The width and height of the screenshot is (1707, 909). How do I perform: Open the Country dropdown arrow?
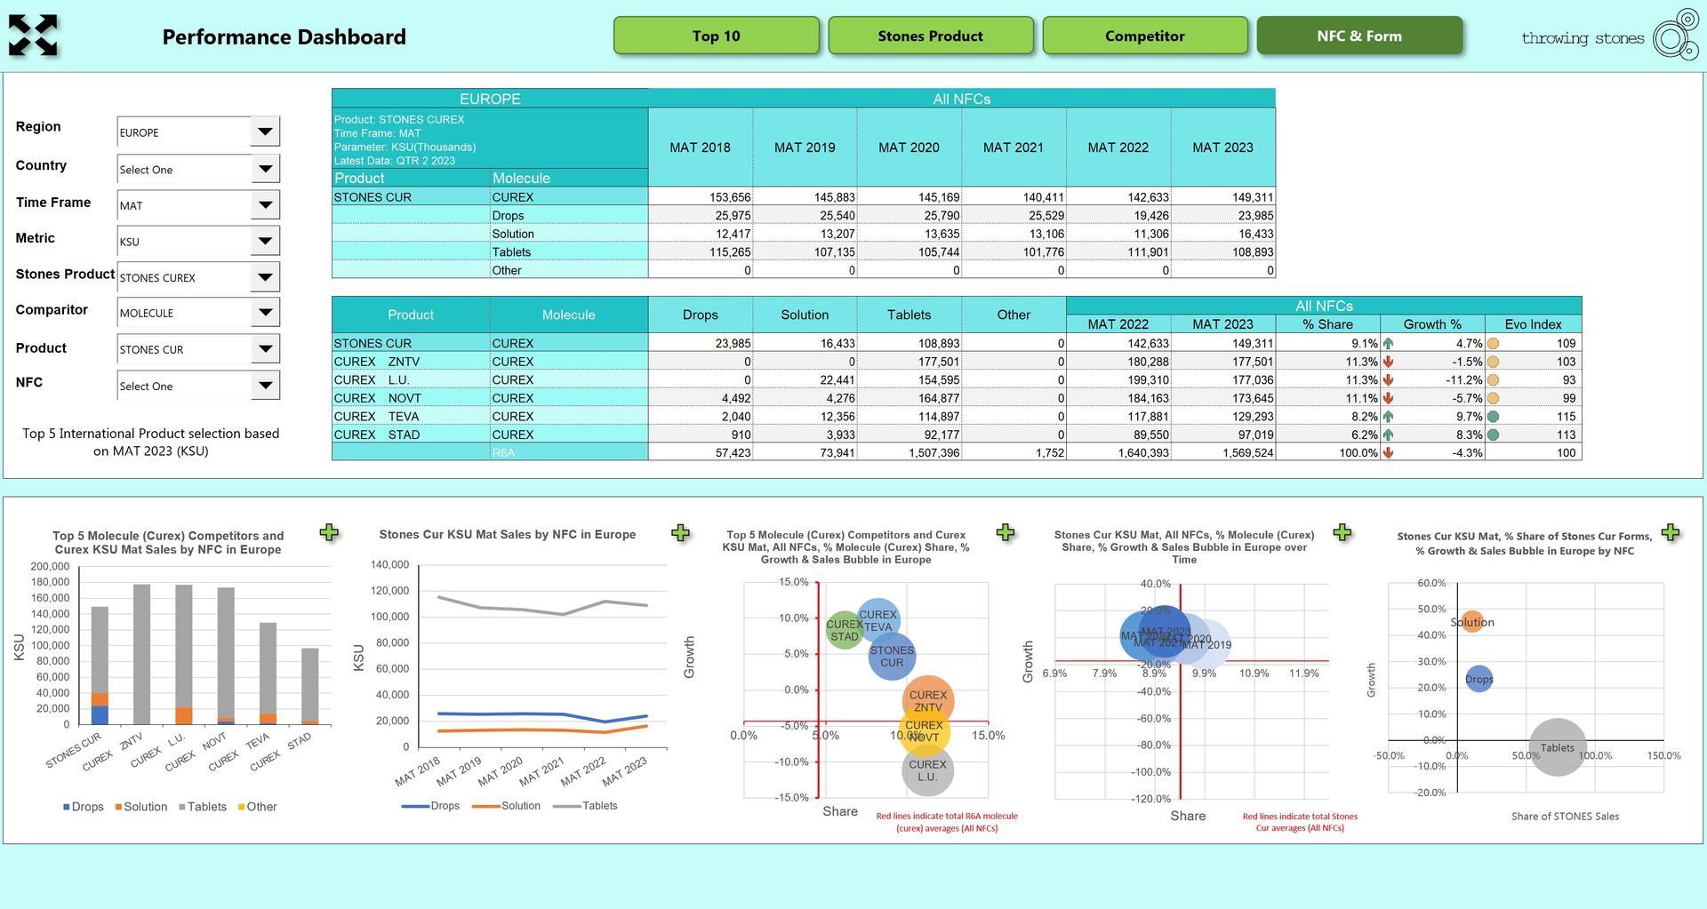pos(265,169)
